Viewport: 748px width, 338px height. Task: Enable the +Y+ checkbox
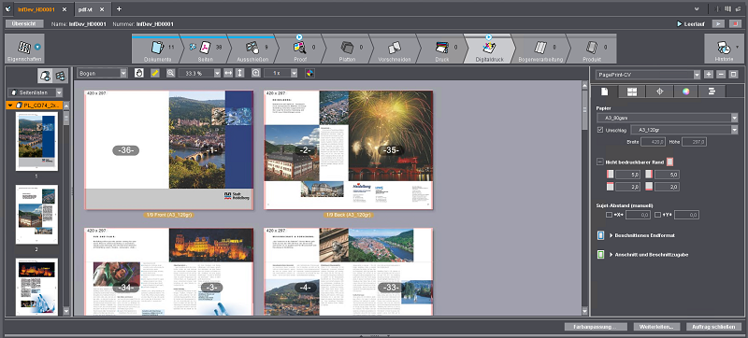click(x=658, y=215)
